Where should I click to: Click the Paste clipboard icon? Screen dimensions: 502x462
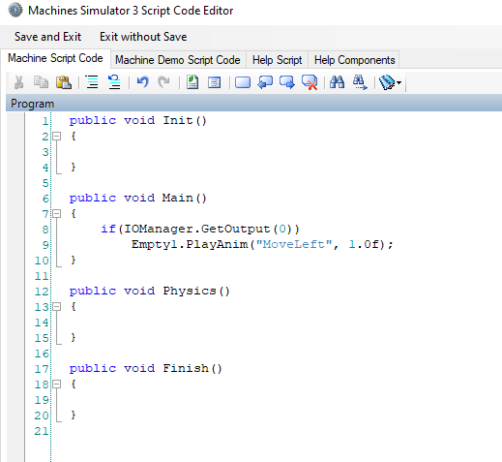click(x=64, y=82)
